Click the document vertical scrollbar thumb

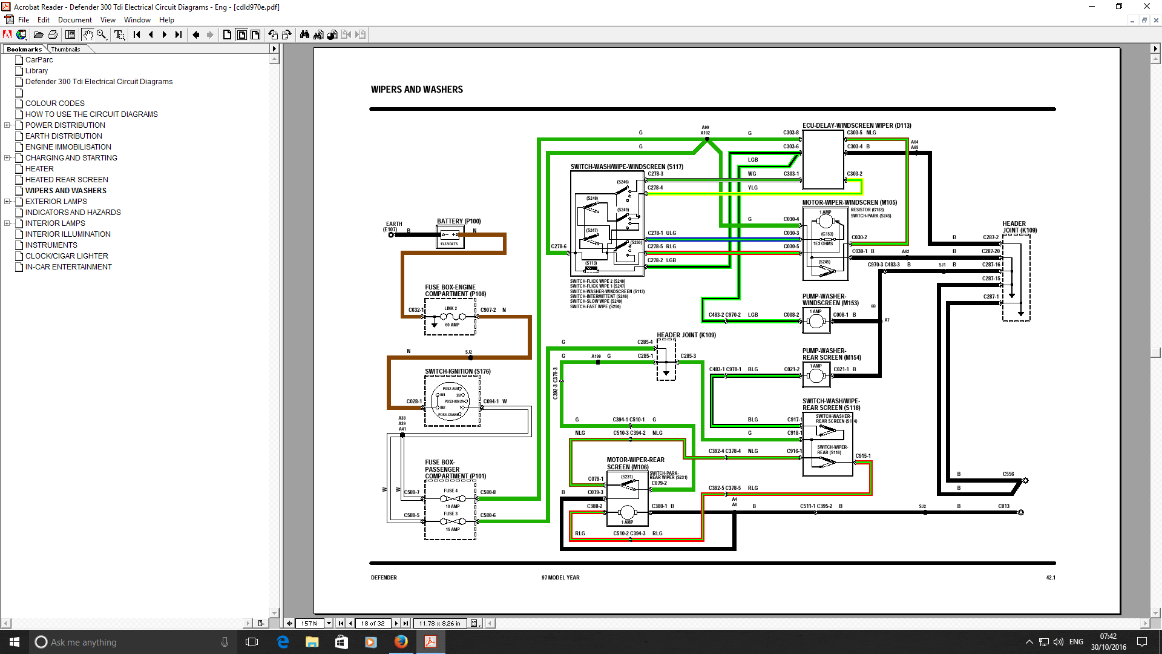coord(1155,352)
